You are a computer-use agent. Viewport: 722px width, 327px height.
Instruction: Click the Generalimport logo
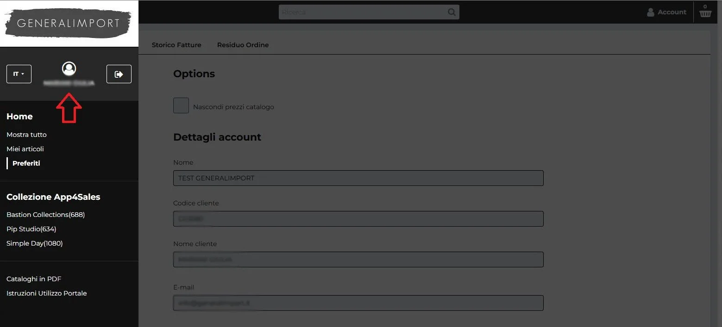coord(69,23)
